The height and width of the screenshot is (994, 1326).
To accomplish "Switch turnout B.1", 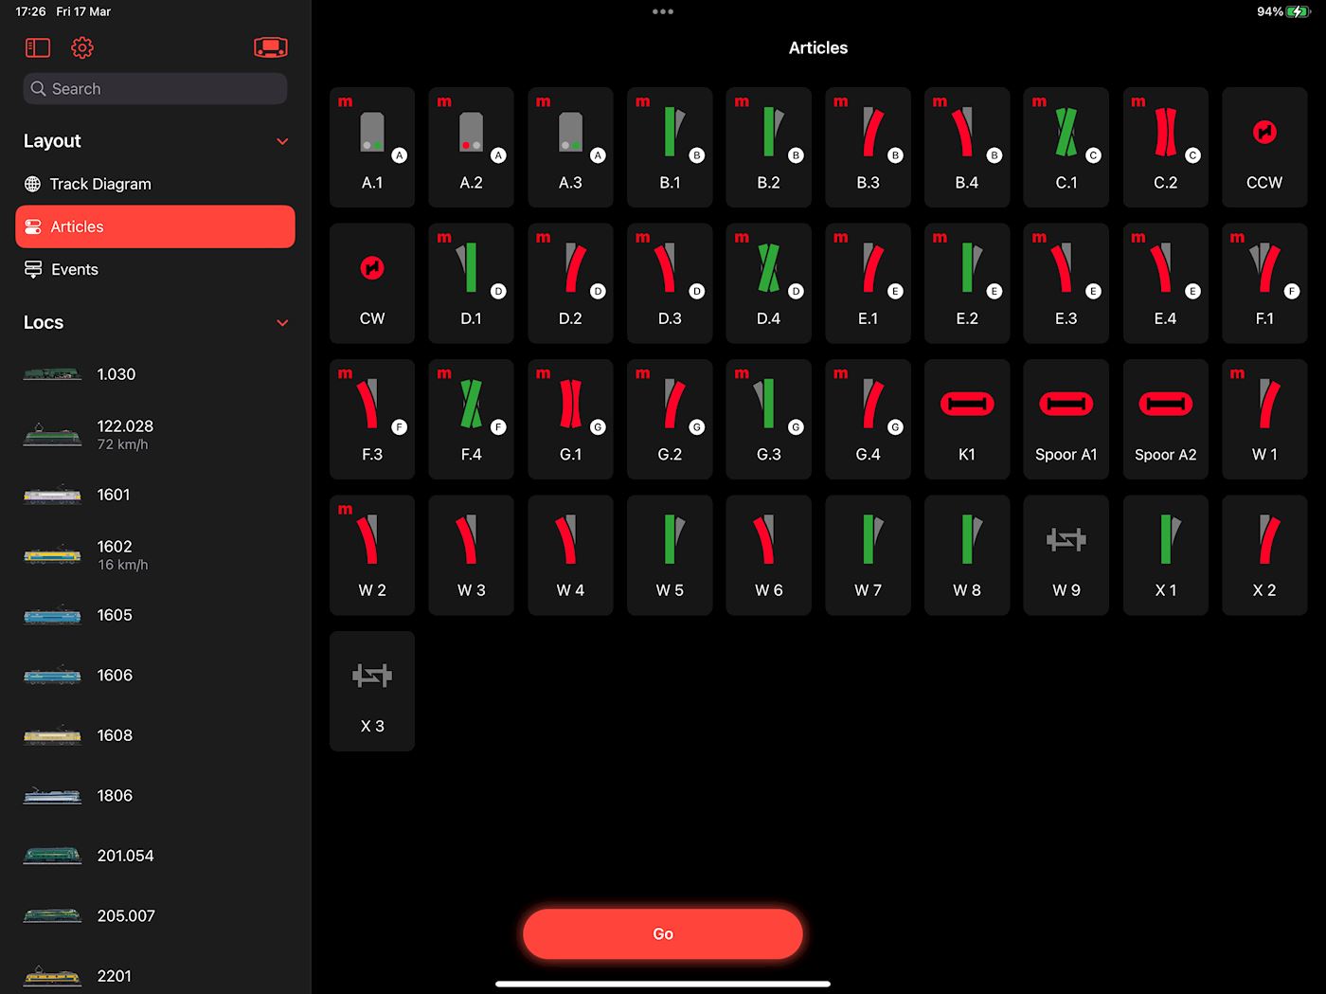I will (x=670, y=147).
